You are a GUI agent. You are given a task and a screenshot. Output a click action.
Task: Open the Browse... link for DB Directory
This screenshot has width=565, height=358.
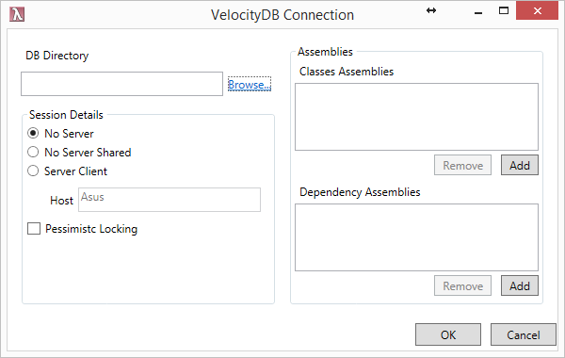(250, 85)
